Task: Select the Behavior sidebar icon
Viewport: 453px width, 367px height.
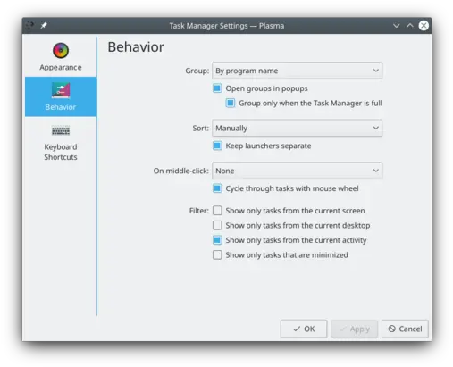Action: [x=61, y=90]
